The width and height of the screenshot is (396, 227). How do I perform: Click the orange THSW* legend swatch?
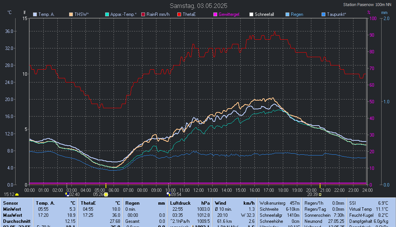71,14
